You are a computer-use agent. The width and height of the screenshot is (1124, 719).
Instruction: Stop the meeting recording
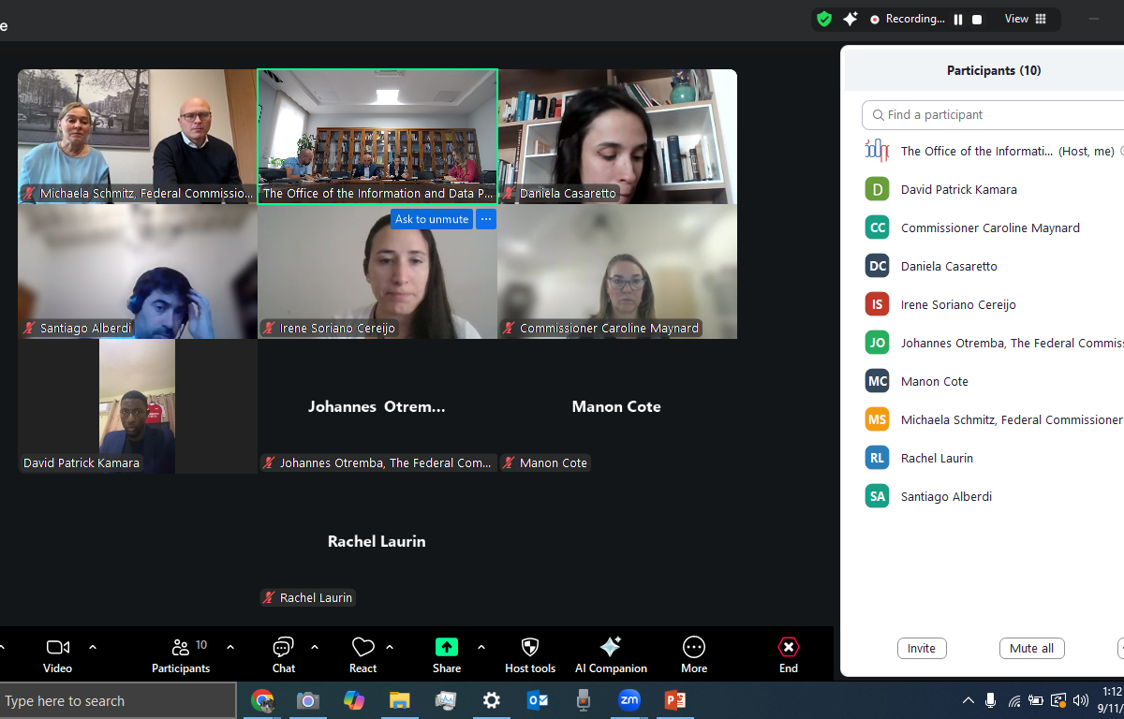point(977,19)
